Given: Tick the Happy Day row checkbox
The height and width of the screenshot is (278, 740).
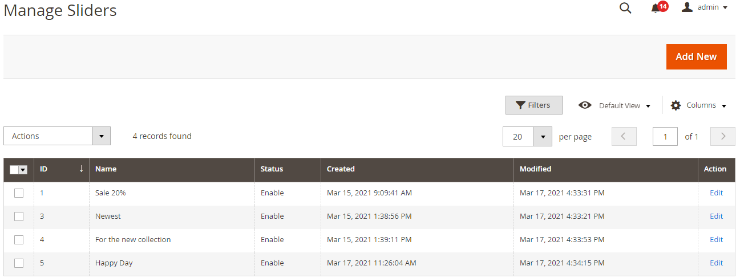Looking at the screenshot, I should point(19,263).
